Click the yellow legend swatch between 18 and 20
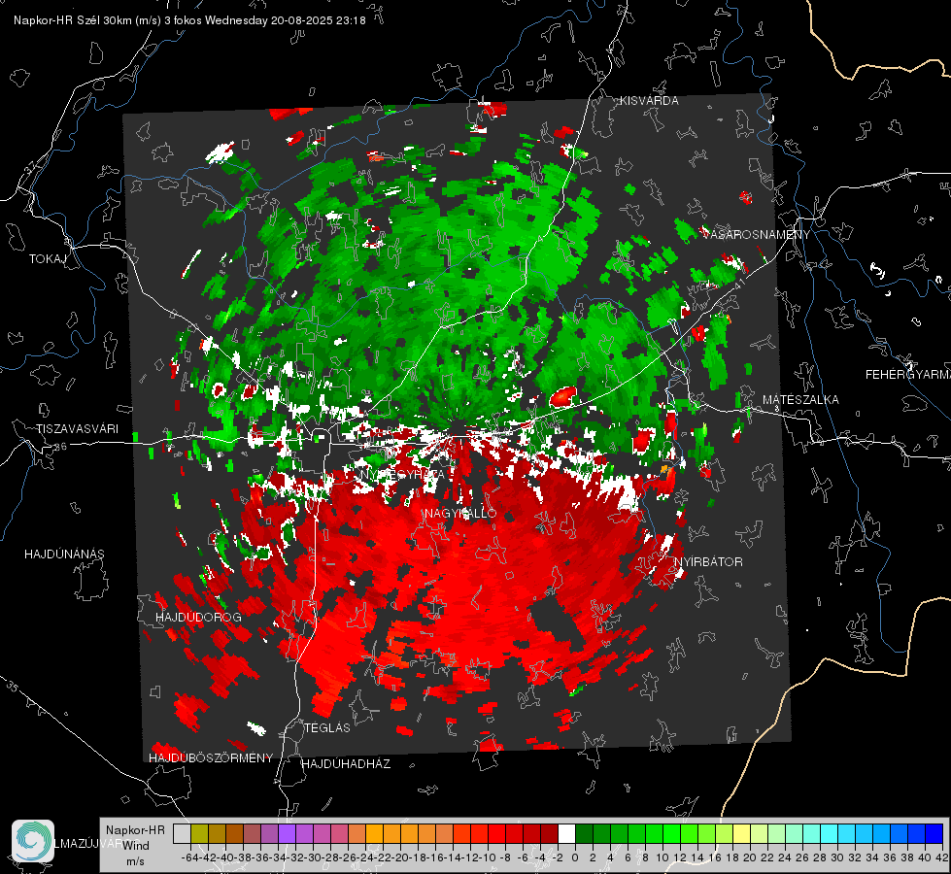The width and height of the screenshot is (951, 874). [742, 833]
